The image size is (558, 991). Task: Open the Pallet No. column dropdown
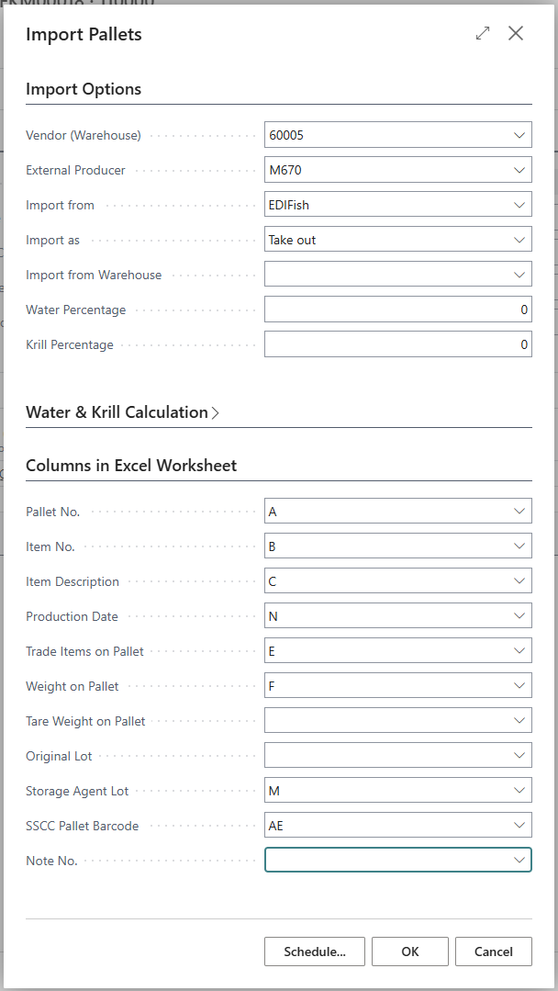pos(519,512)
